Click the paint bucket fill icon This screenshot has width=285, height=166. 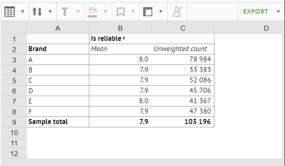pos(92,11)
